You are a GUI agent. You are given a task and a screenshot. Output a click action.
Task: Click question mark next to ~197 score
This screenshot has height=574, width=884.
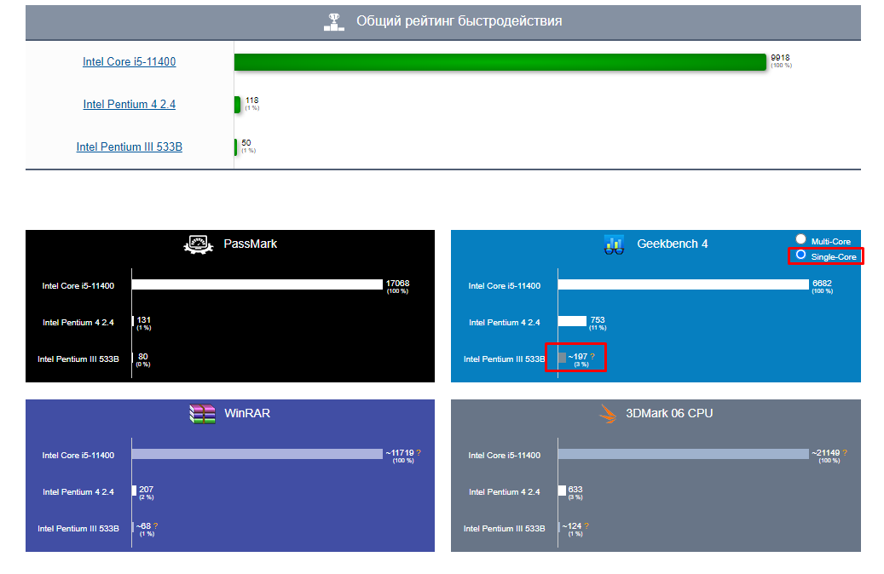click(x=592, y=357)
